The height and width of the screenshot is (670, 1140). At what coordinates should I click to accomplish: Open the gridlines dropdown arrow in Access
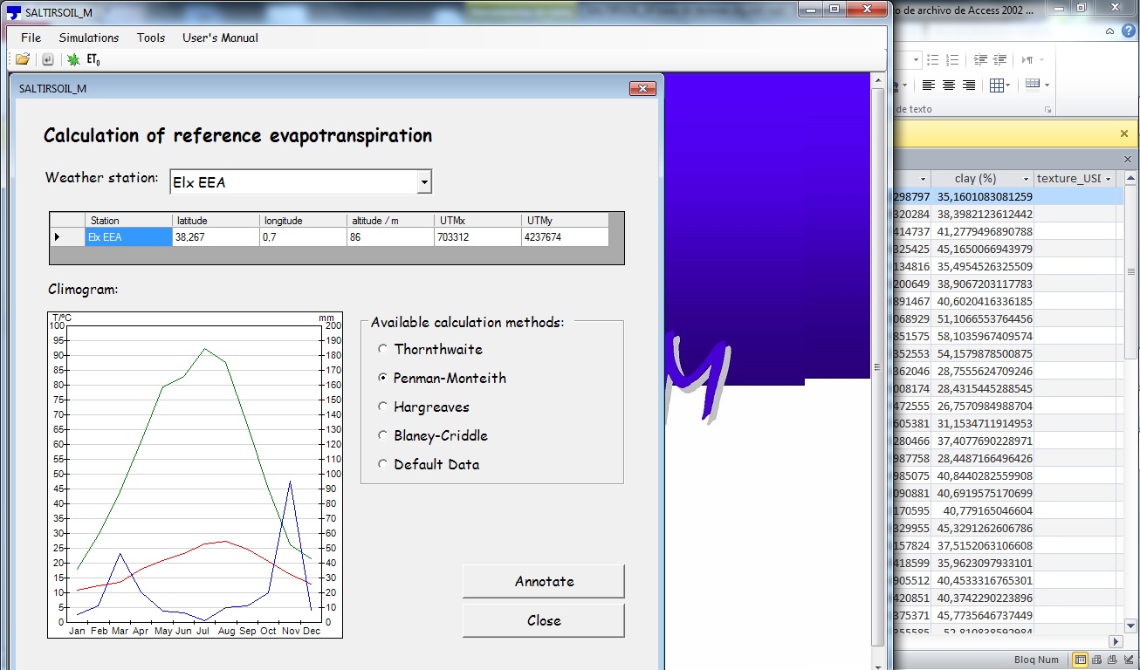[x=1008, y=85]
